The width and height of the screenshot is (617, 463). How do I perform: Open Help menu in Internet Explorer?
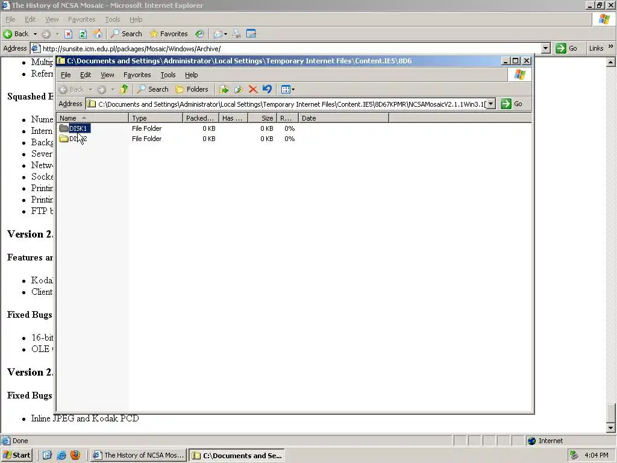coord(136,19)
